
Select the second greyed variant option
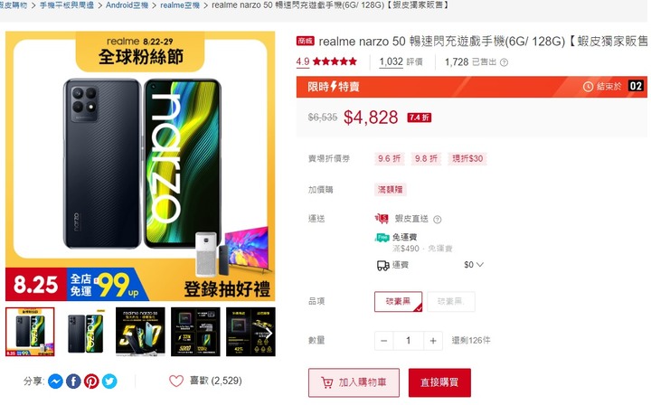point(451,302)
